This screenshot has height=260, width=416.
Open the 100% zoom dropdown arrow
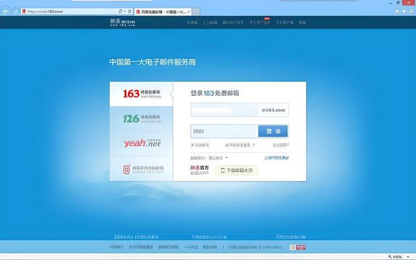coord(408,257)
